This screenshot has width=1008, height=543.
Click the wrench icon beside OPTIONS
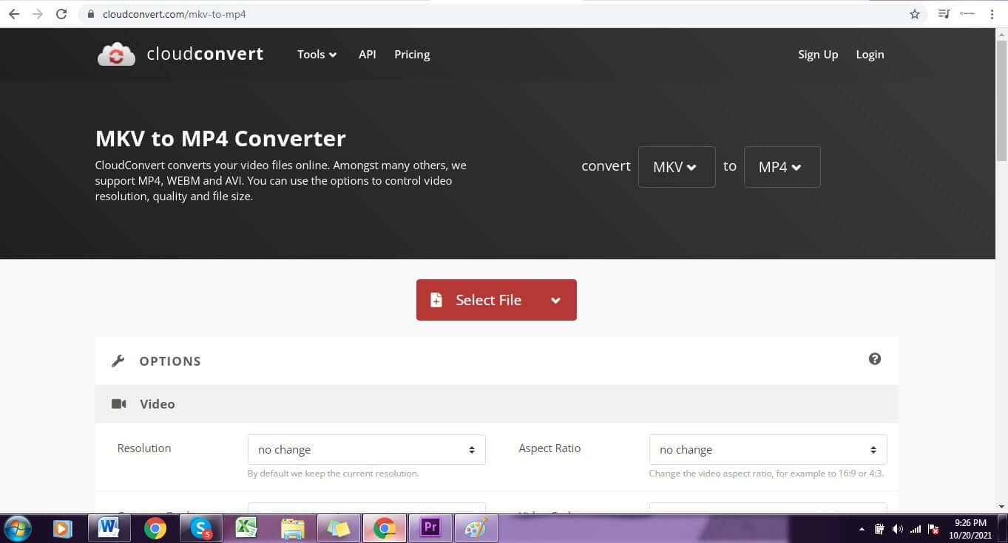(x=118, y=361)
